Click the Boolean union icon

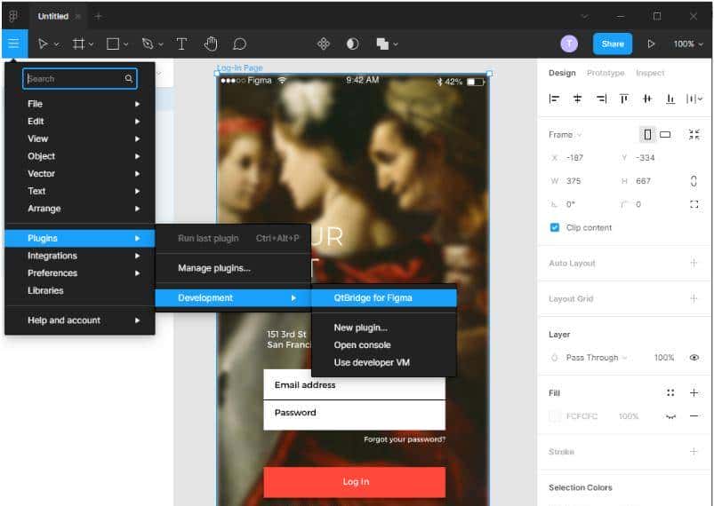(382, 43)
